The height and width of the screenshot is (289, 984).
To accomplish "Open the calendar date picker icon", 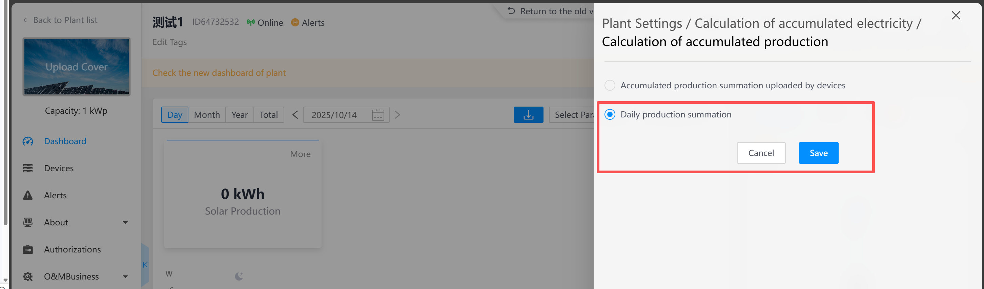I will coord(377,115).
